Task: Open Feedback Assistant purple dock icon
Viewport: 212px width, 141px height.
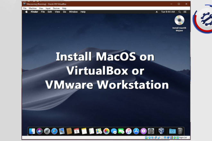Action: point(144,131)
